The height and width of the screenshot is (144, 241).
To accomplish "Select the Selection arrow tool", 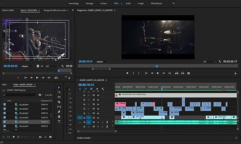I will [x=59, y=87].
